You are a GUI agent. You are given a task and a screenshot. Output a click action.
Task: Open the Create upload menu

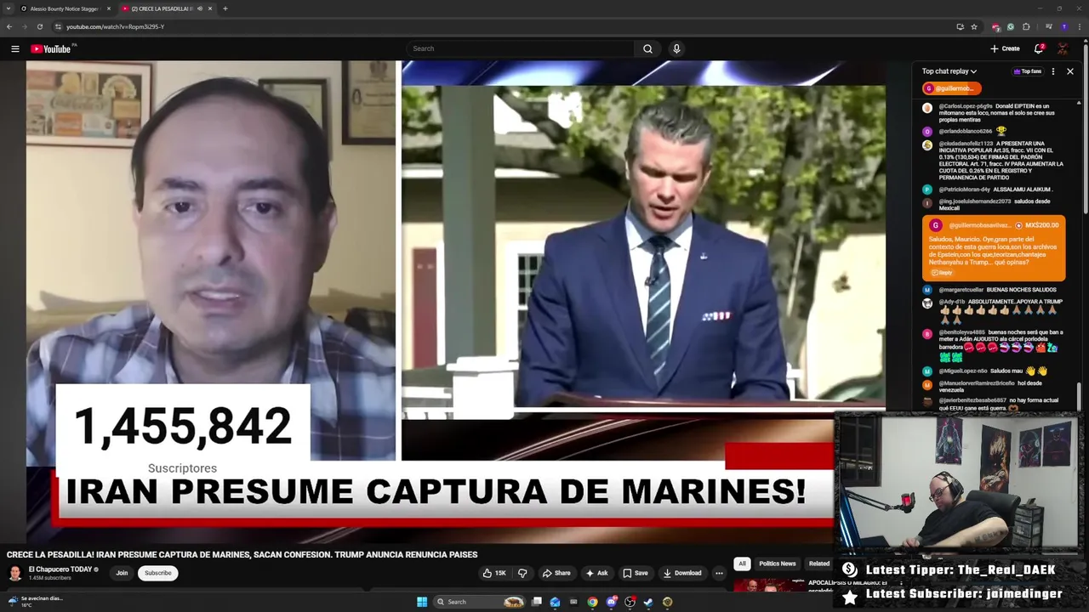(1005, 48)
